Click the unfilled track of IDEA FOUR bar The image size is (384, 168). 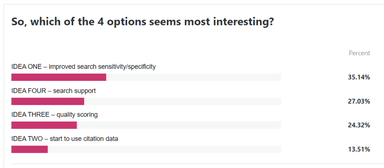click(x=182, y=101)
